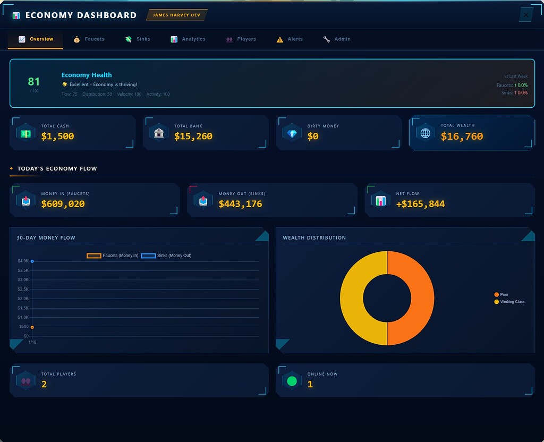Click the Money Out outbox icon

pos(203,200)
